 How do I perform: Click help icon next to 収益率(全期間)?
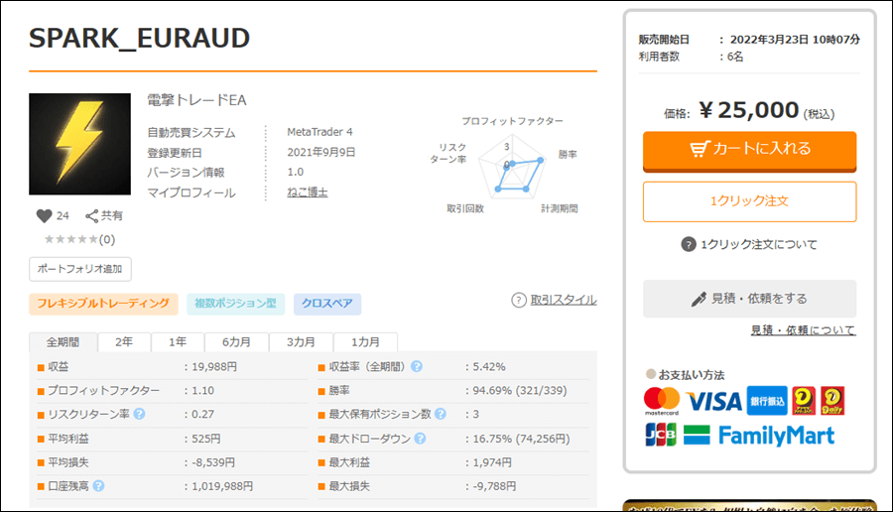tap(417, 366)
